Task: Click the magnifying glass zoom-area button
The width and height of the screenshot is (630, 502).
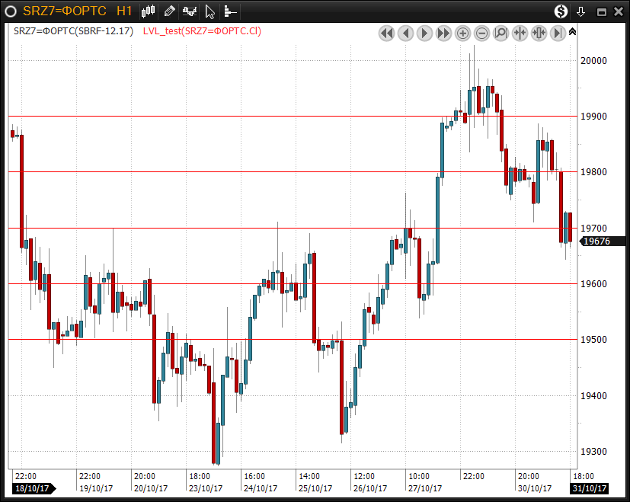Action: point(501,33)
